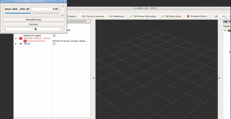This screenshot has height=119, width=231.
Task: Click the blue plus add-tool icon
Action: coord(216,16)
